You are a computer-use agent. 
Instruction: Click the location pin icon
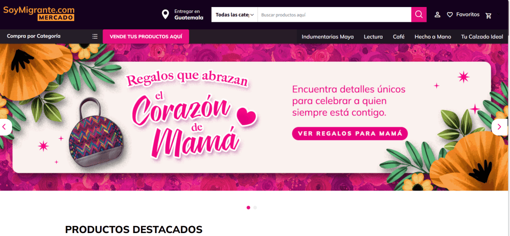[x=165, y=14]
